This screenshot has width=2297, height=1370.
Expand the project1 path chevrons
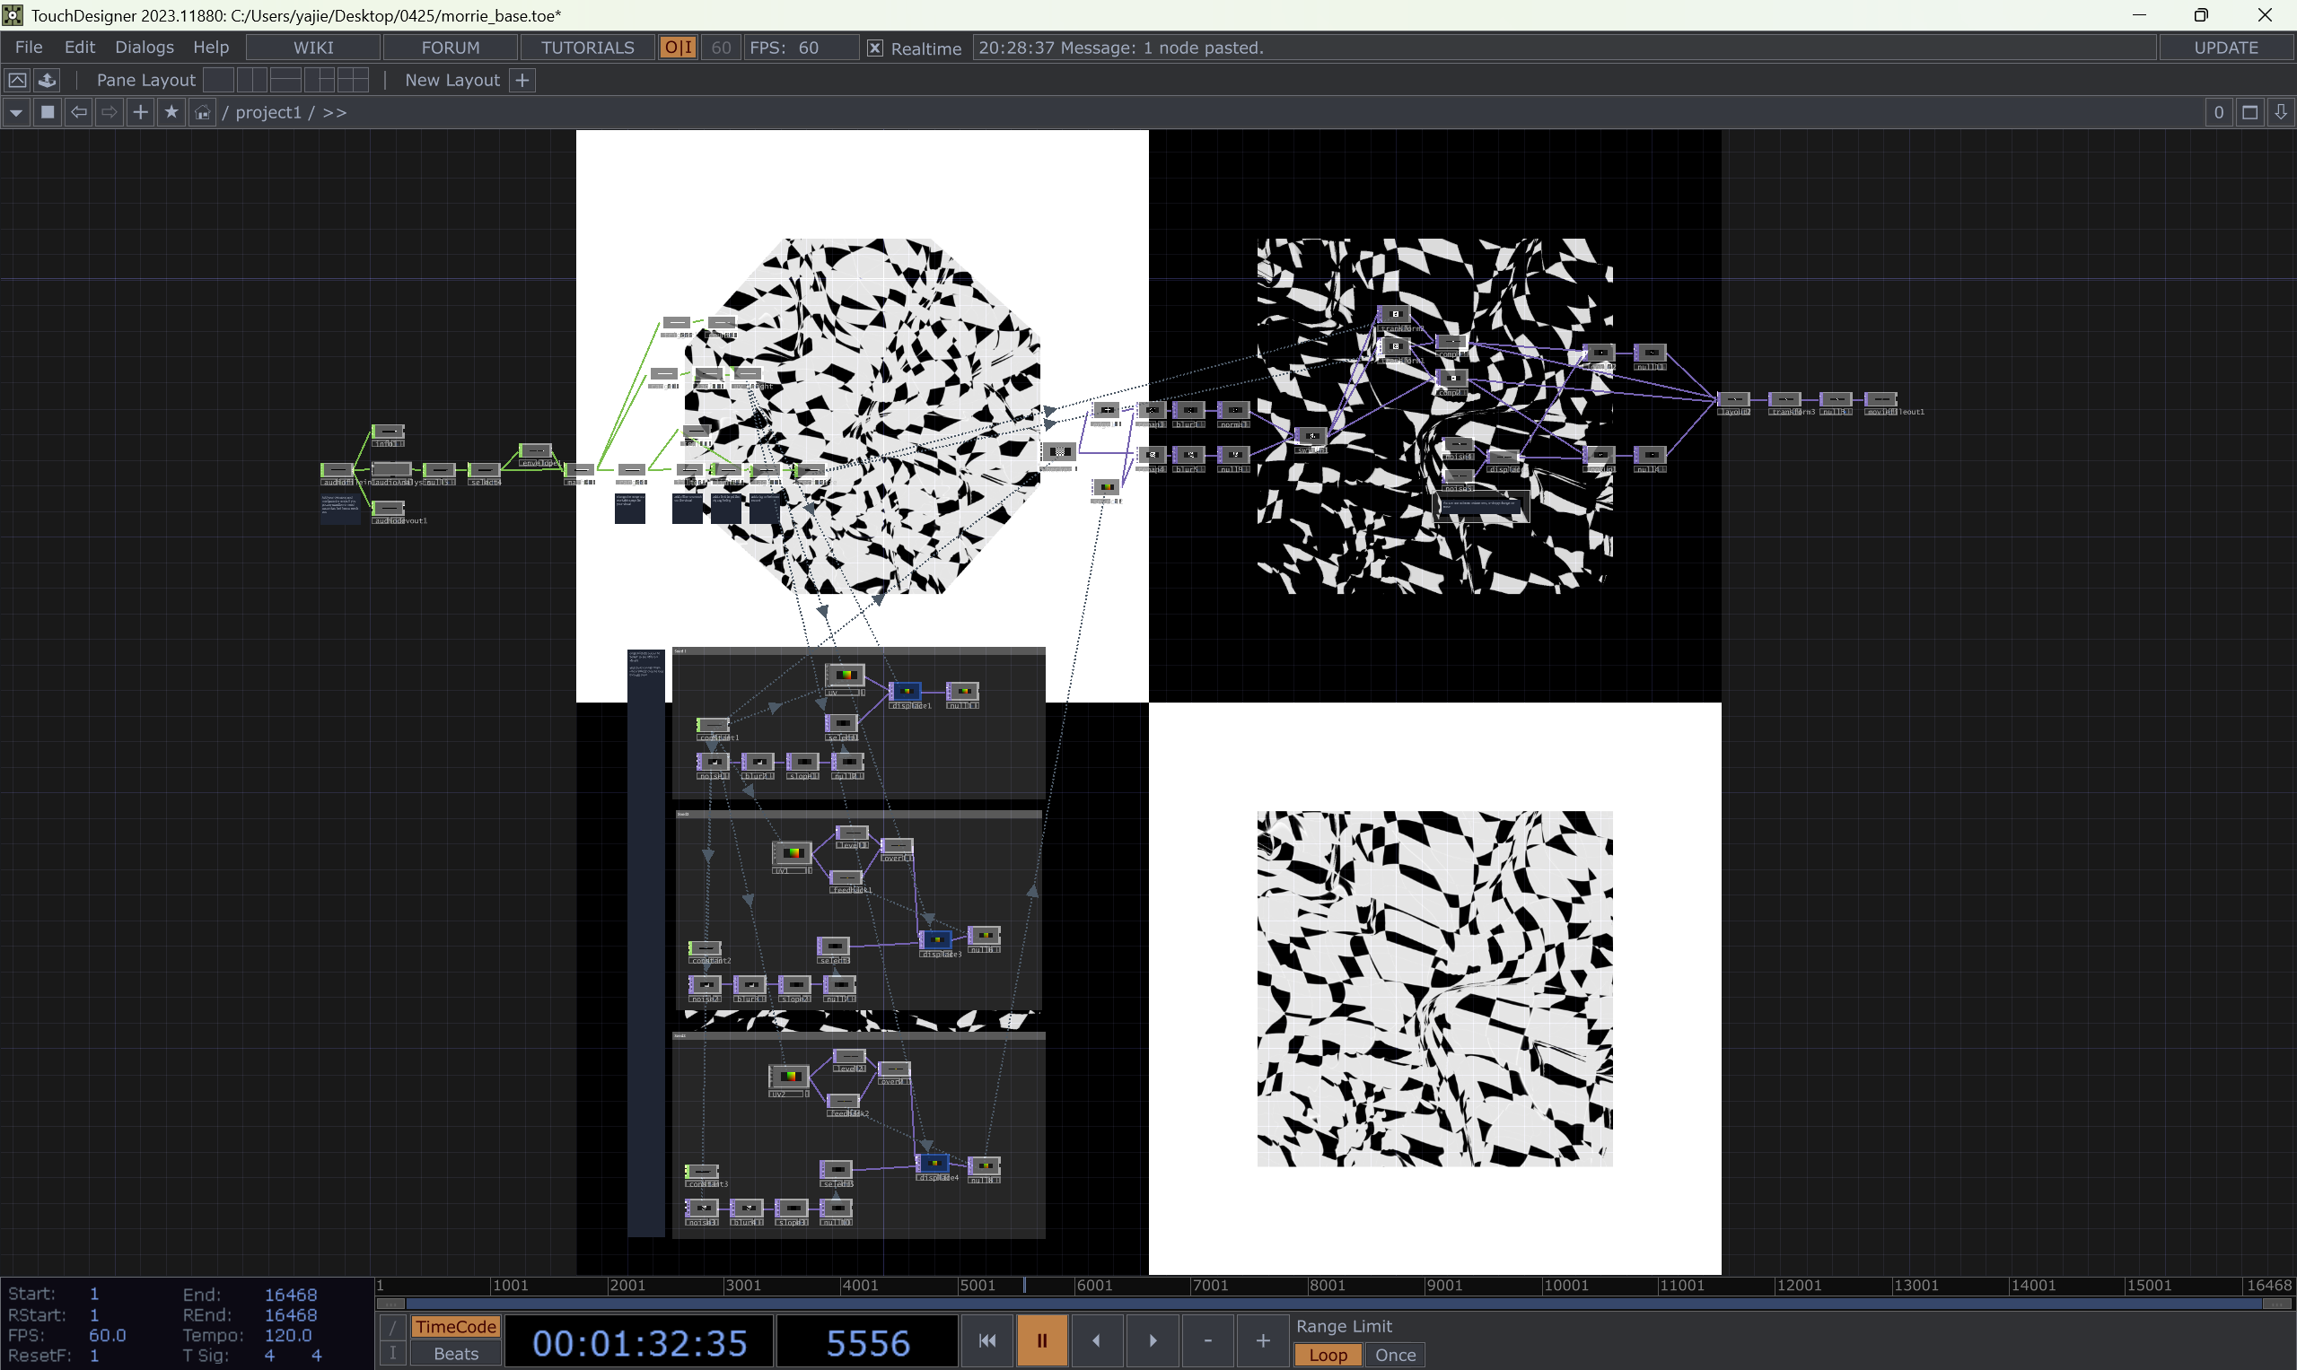coord(334,113)
